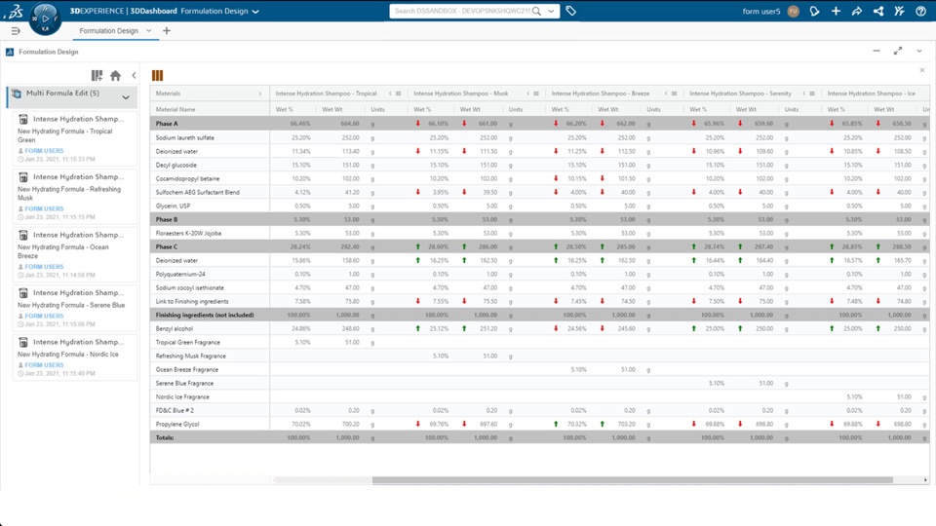Click Sulfochem AEG Surfactant Blend row

539,193
